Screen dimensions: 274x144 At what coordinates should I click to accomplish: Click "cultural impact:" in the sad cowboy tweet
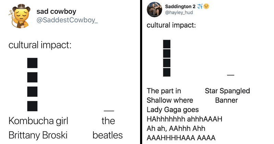(x=40, y=45)
